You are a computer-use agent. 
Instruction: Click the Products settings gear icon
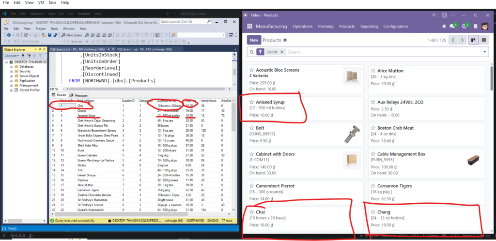coord(285,40)
